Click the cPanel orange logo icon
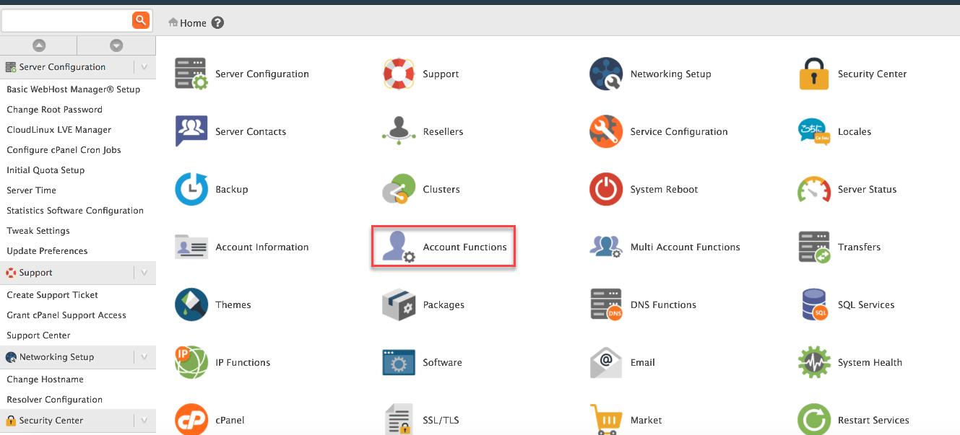The height and width of the screenshot is (435, 960). (191, 420)
